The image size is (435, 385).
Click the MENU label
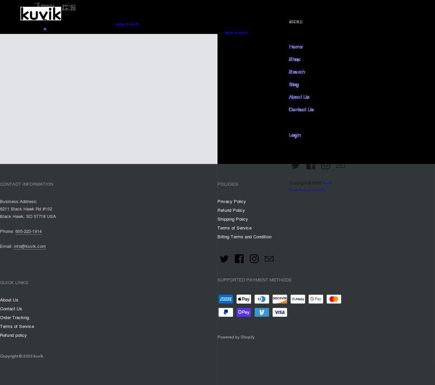(x=296, y=22)
